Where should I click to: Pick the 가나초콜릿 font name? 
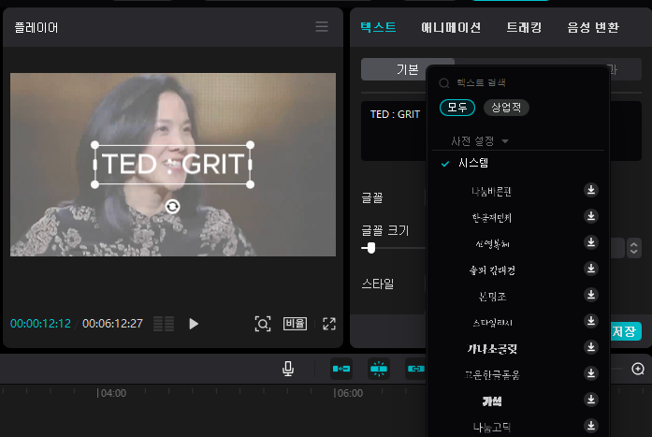(x=492, y=348)
